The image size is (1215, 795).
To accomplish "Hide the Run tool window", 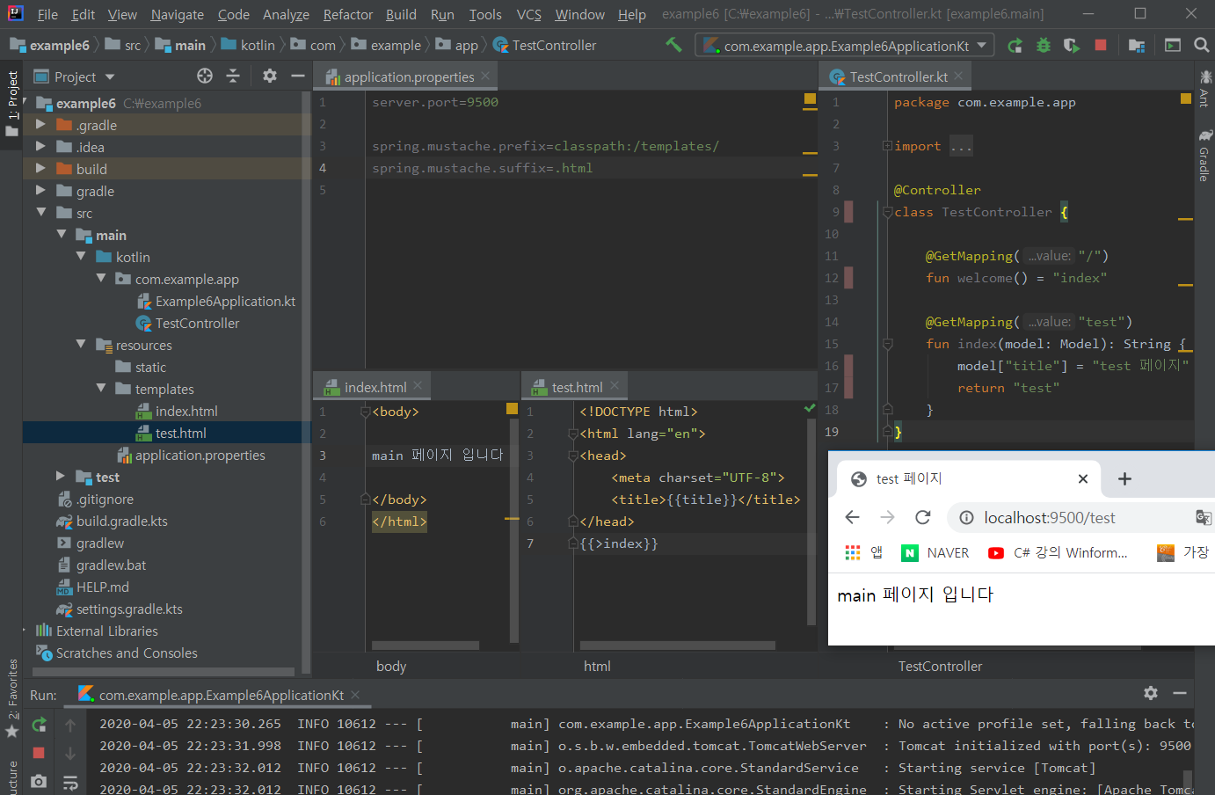I will click(x=1180, y=693).
